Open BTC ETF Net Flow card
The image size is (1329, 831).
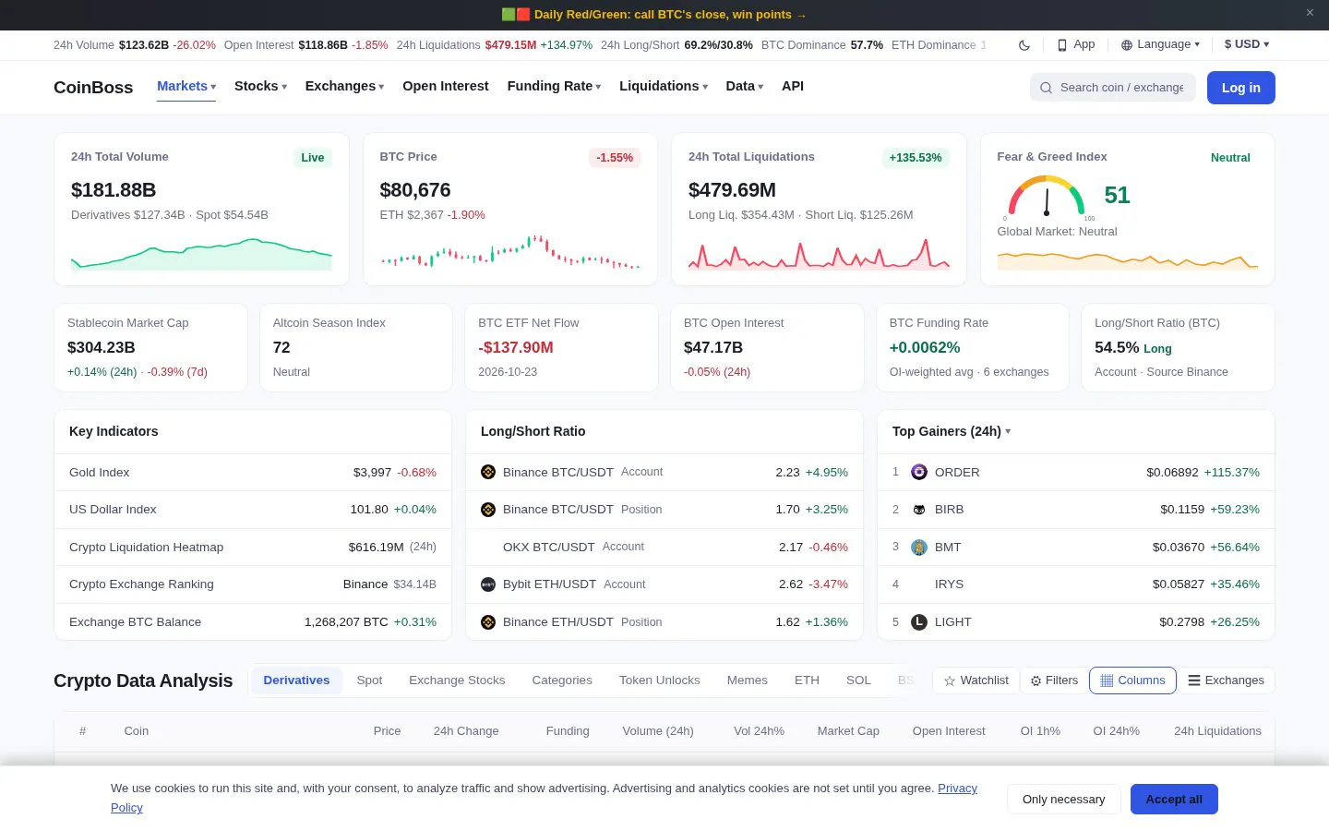pos(561,348)
